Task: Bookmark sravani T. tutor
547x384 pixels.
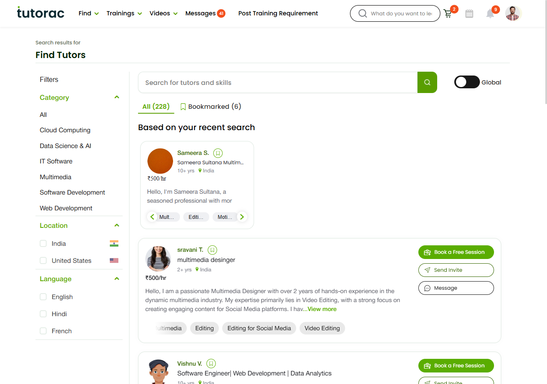Action: point(212,250)
